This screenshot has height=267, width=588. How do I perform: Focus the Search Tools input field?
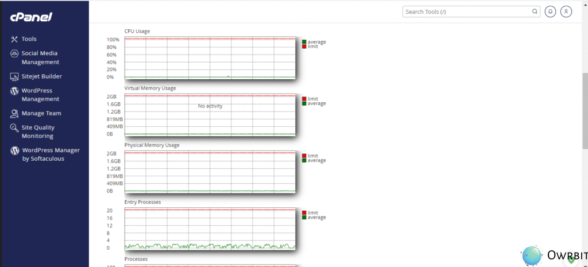(x=465, y=11)
